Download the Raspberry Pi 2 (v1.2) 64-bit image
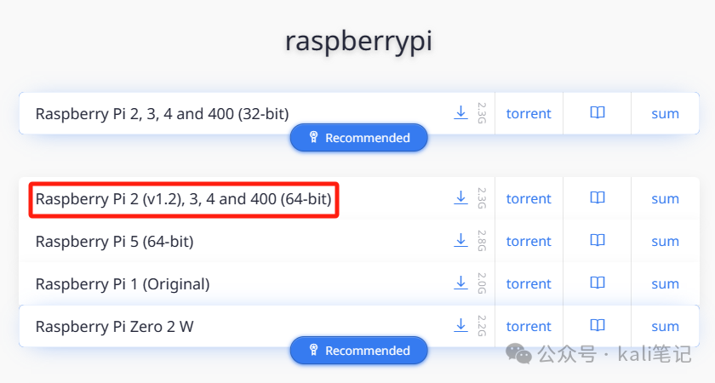 (x=461, y=197)
